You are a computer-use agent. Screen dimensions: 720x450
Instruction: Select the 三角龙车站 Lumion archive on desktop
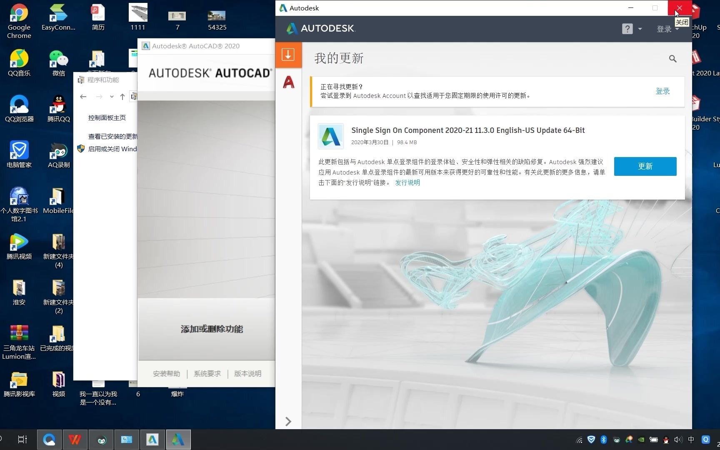(x=19, y=342)
